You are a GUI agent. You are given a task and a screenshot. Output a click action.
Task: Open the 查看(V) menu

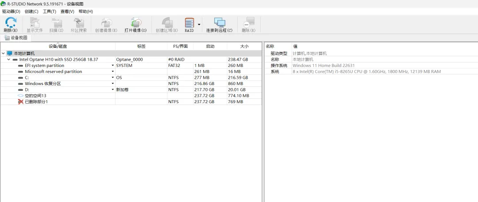(67, 11)
